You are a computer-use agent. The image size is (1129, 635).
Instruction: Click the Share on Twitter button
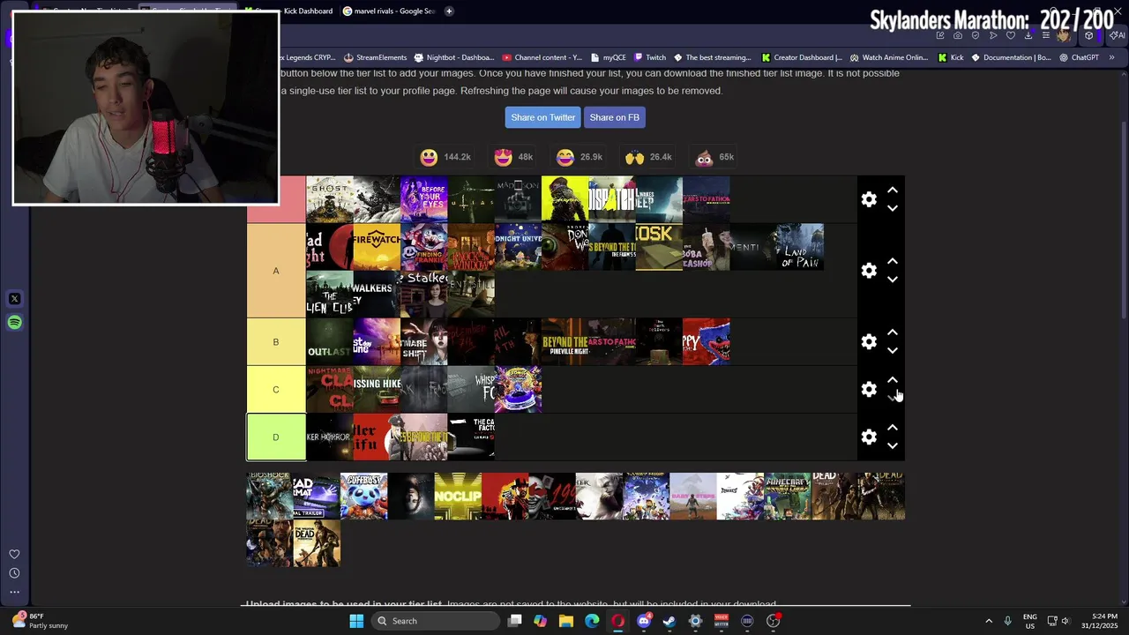542,117
